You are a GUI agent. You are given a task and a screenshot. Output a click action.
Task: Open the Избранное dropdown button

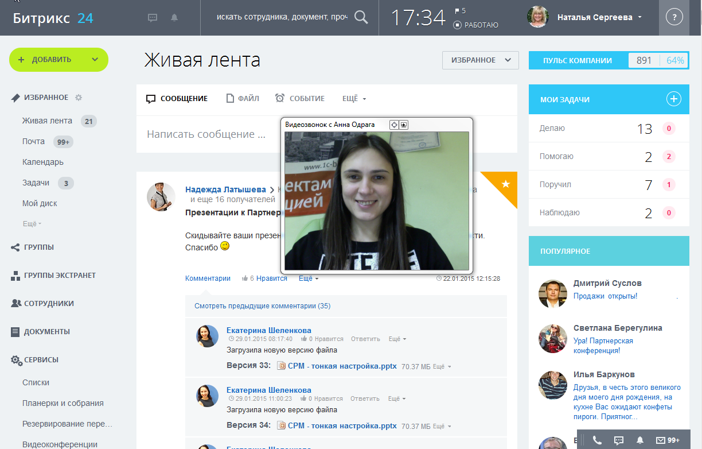click(x=480, y=60)
